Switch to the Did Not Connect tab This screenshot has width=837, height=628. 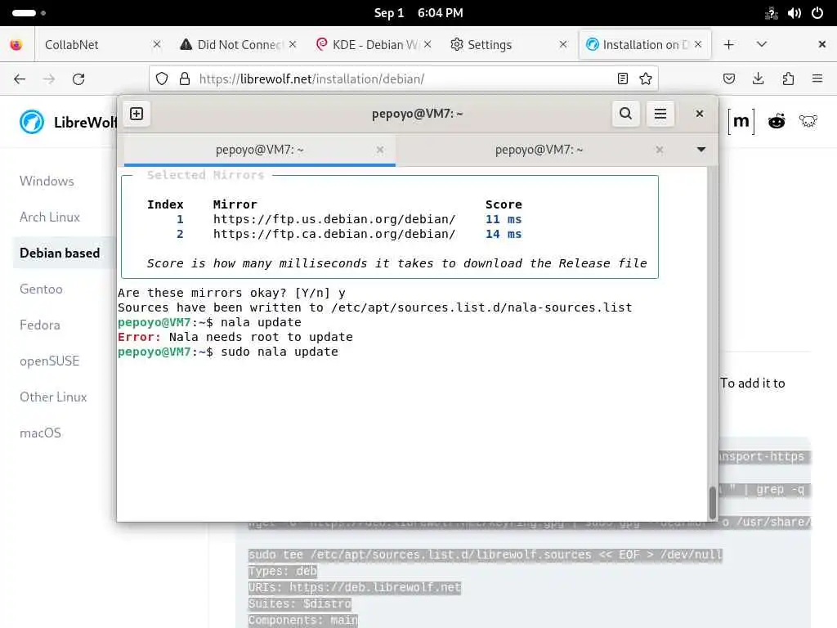pyautogui.click(x=238, y=45)
